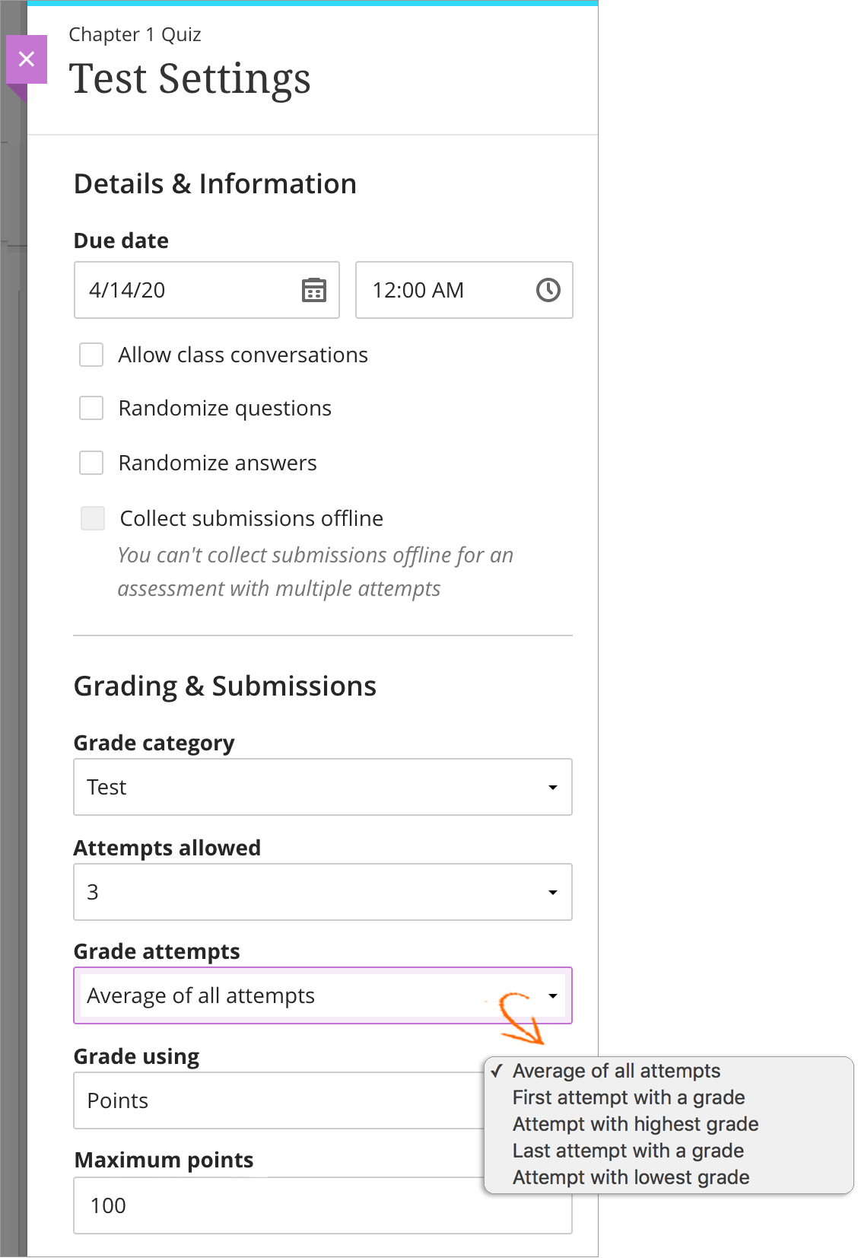Expand the Grade category dropdown

tap(323, 787)
